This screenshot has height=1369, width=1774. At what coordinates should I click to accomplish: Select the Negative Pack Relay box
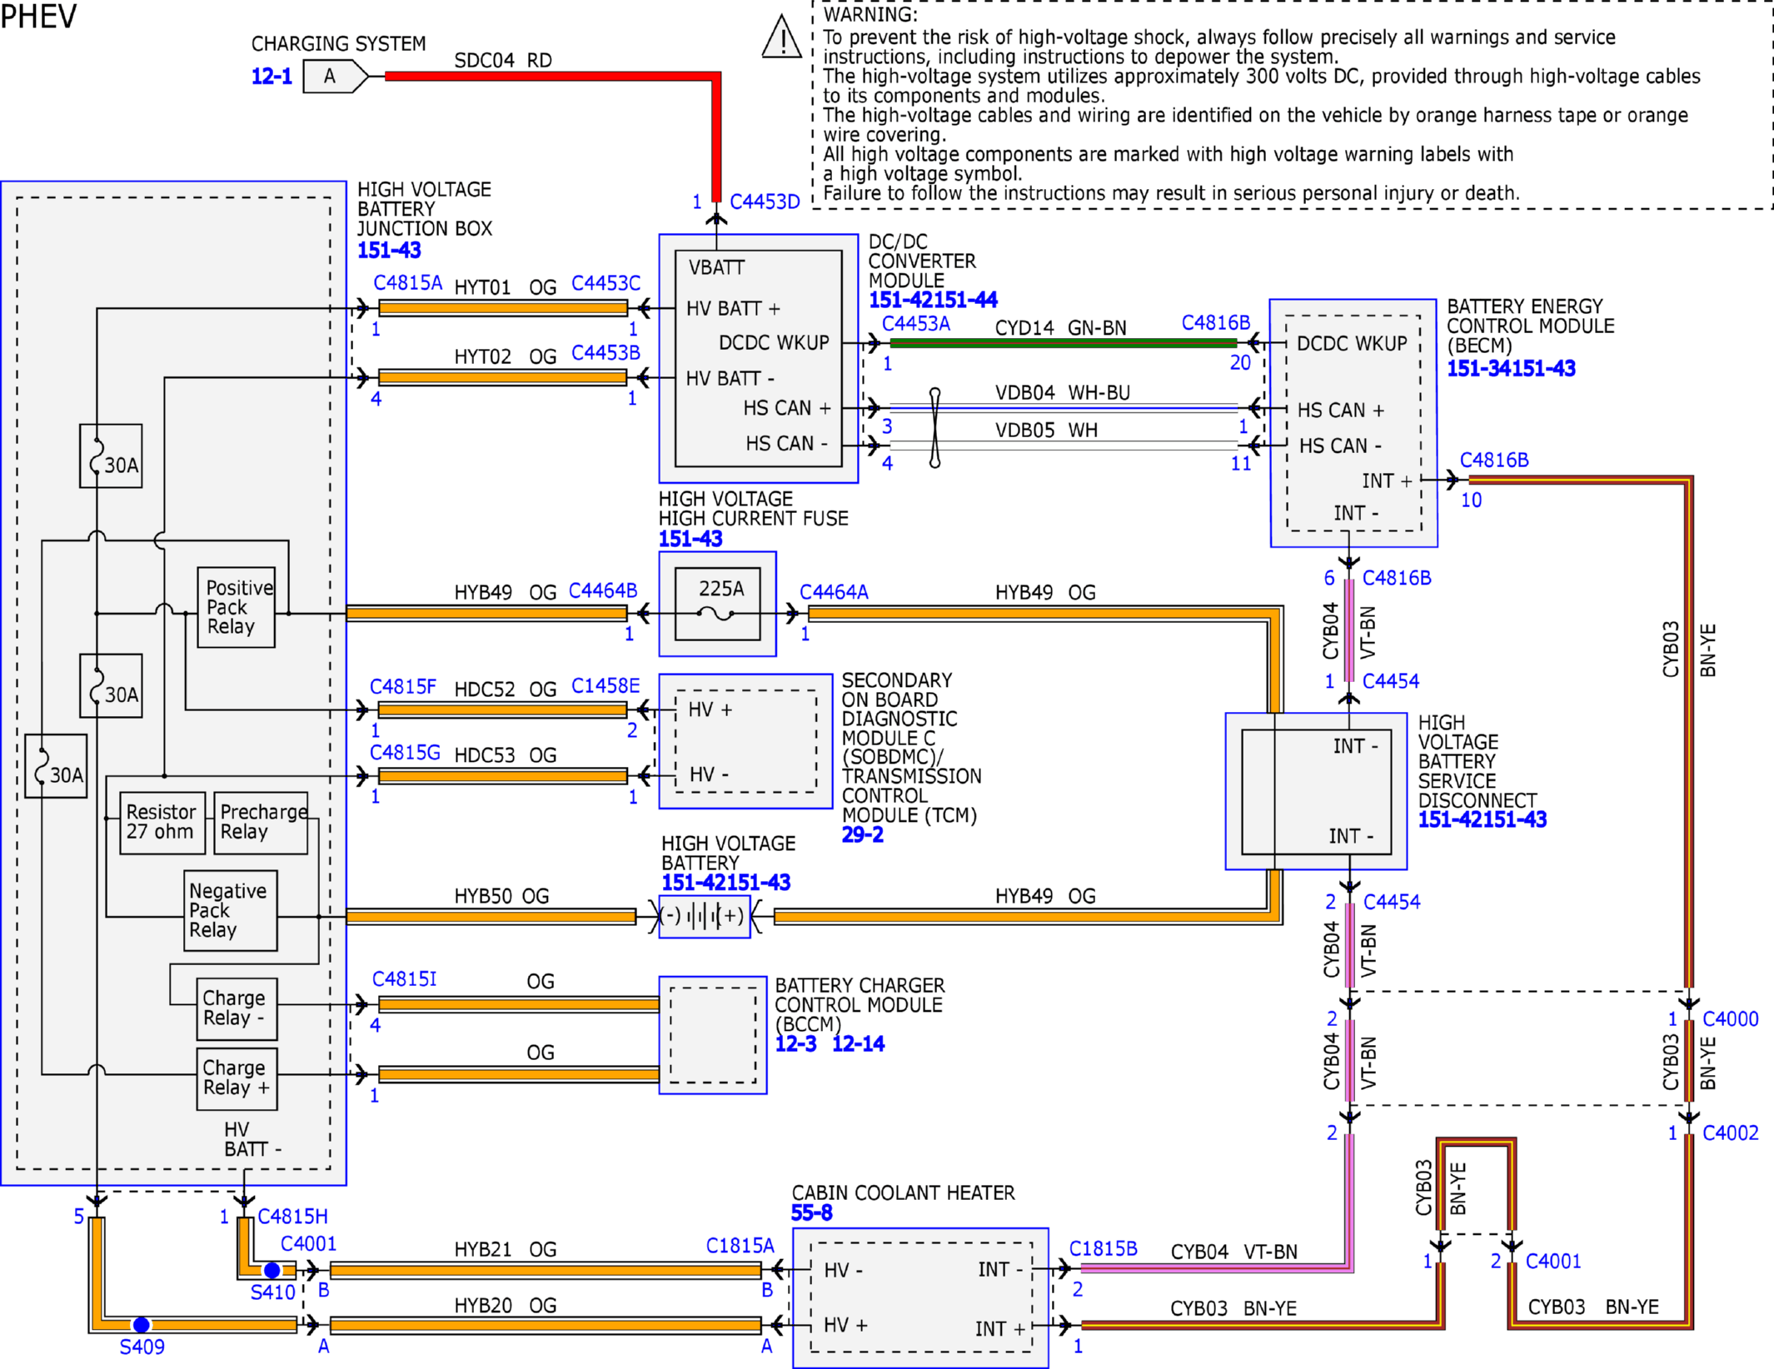click(231, 910)
